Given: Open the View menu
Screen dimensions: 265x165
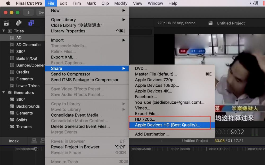Looking at the screenshot, I should pyautogui.click(x=137, y=3).
